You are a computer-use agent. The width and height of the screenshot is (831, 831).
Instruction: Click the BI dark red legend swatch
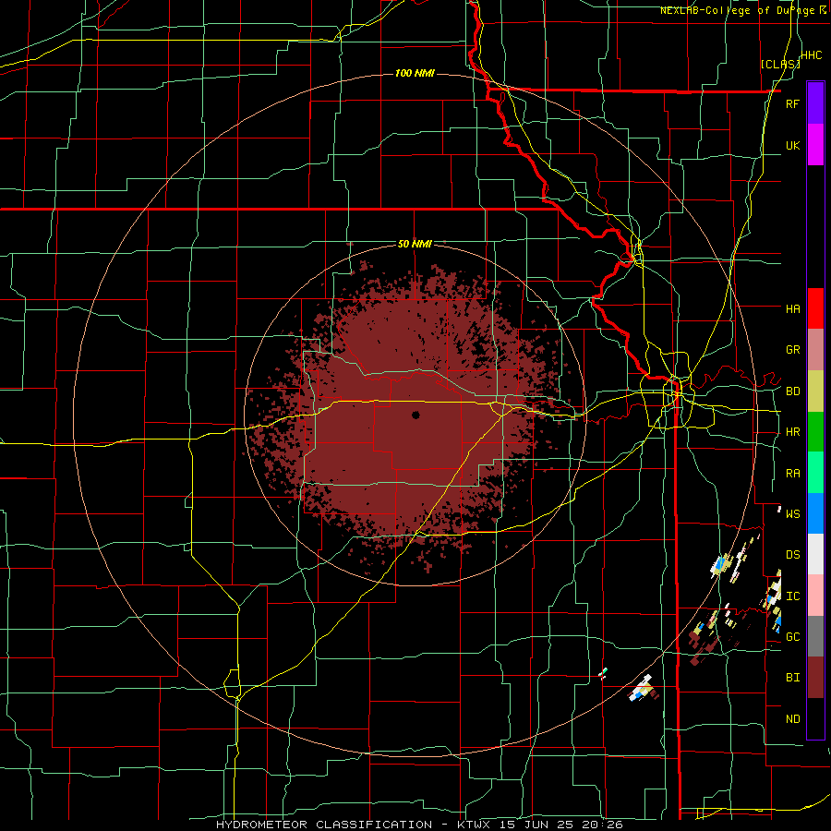point(815,678)
